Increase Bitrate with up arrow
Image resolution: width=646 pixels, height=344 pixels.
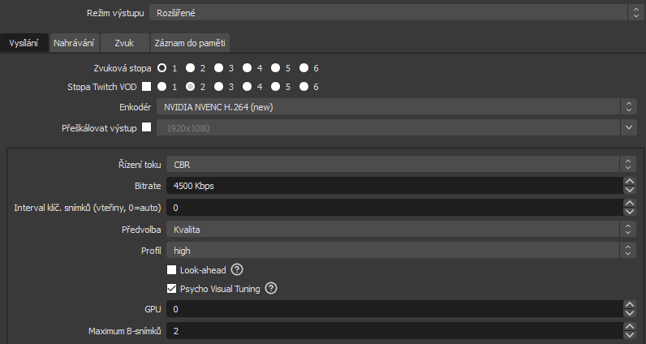tap(630, 181)
